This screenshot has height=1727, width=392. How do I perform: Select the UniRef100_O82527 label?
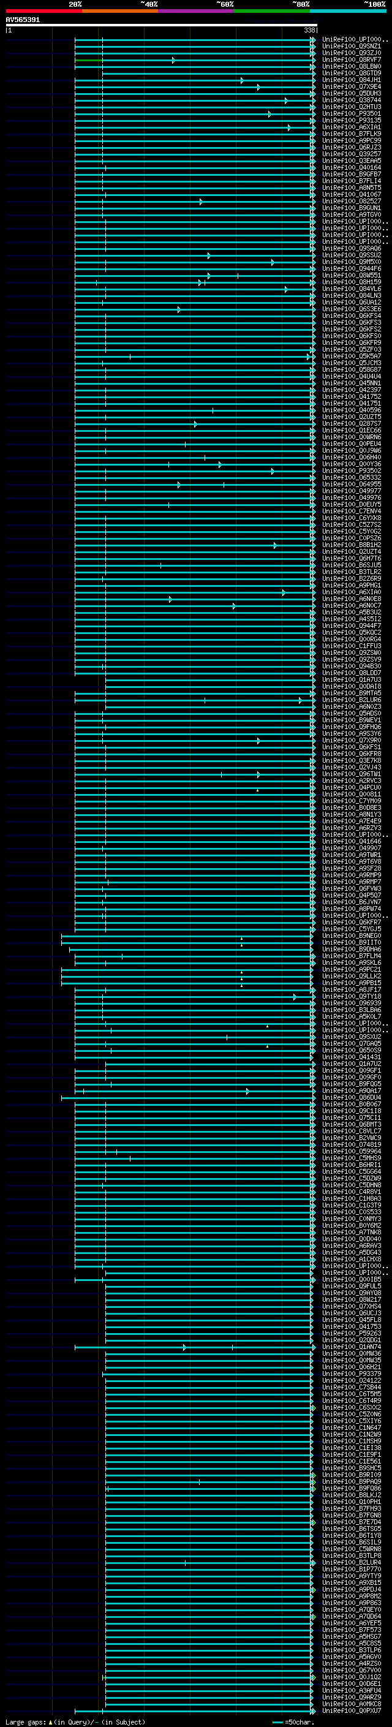351,201
